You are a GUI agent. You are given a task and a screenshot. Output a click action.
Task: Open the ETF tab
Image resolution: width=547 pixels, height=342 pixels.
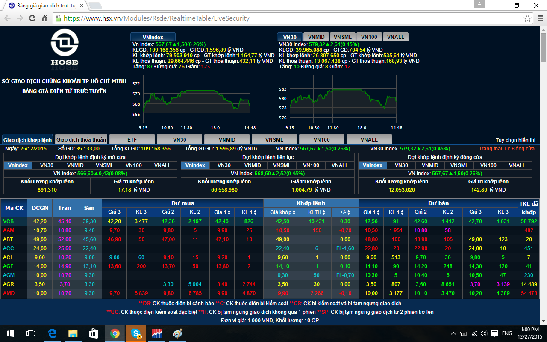coord(132,140)
